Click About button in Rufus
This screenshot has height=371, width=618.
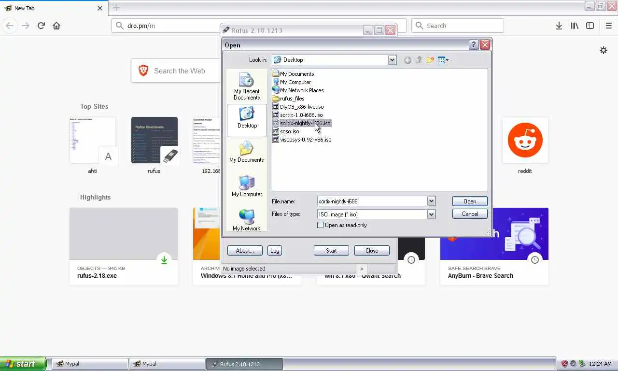coord(245,251)
